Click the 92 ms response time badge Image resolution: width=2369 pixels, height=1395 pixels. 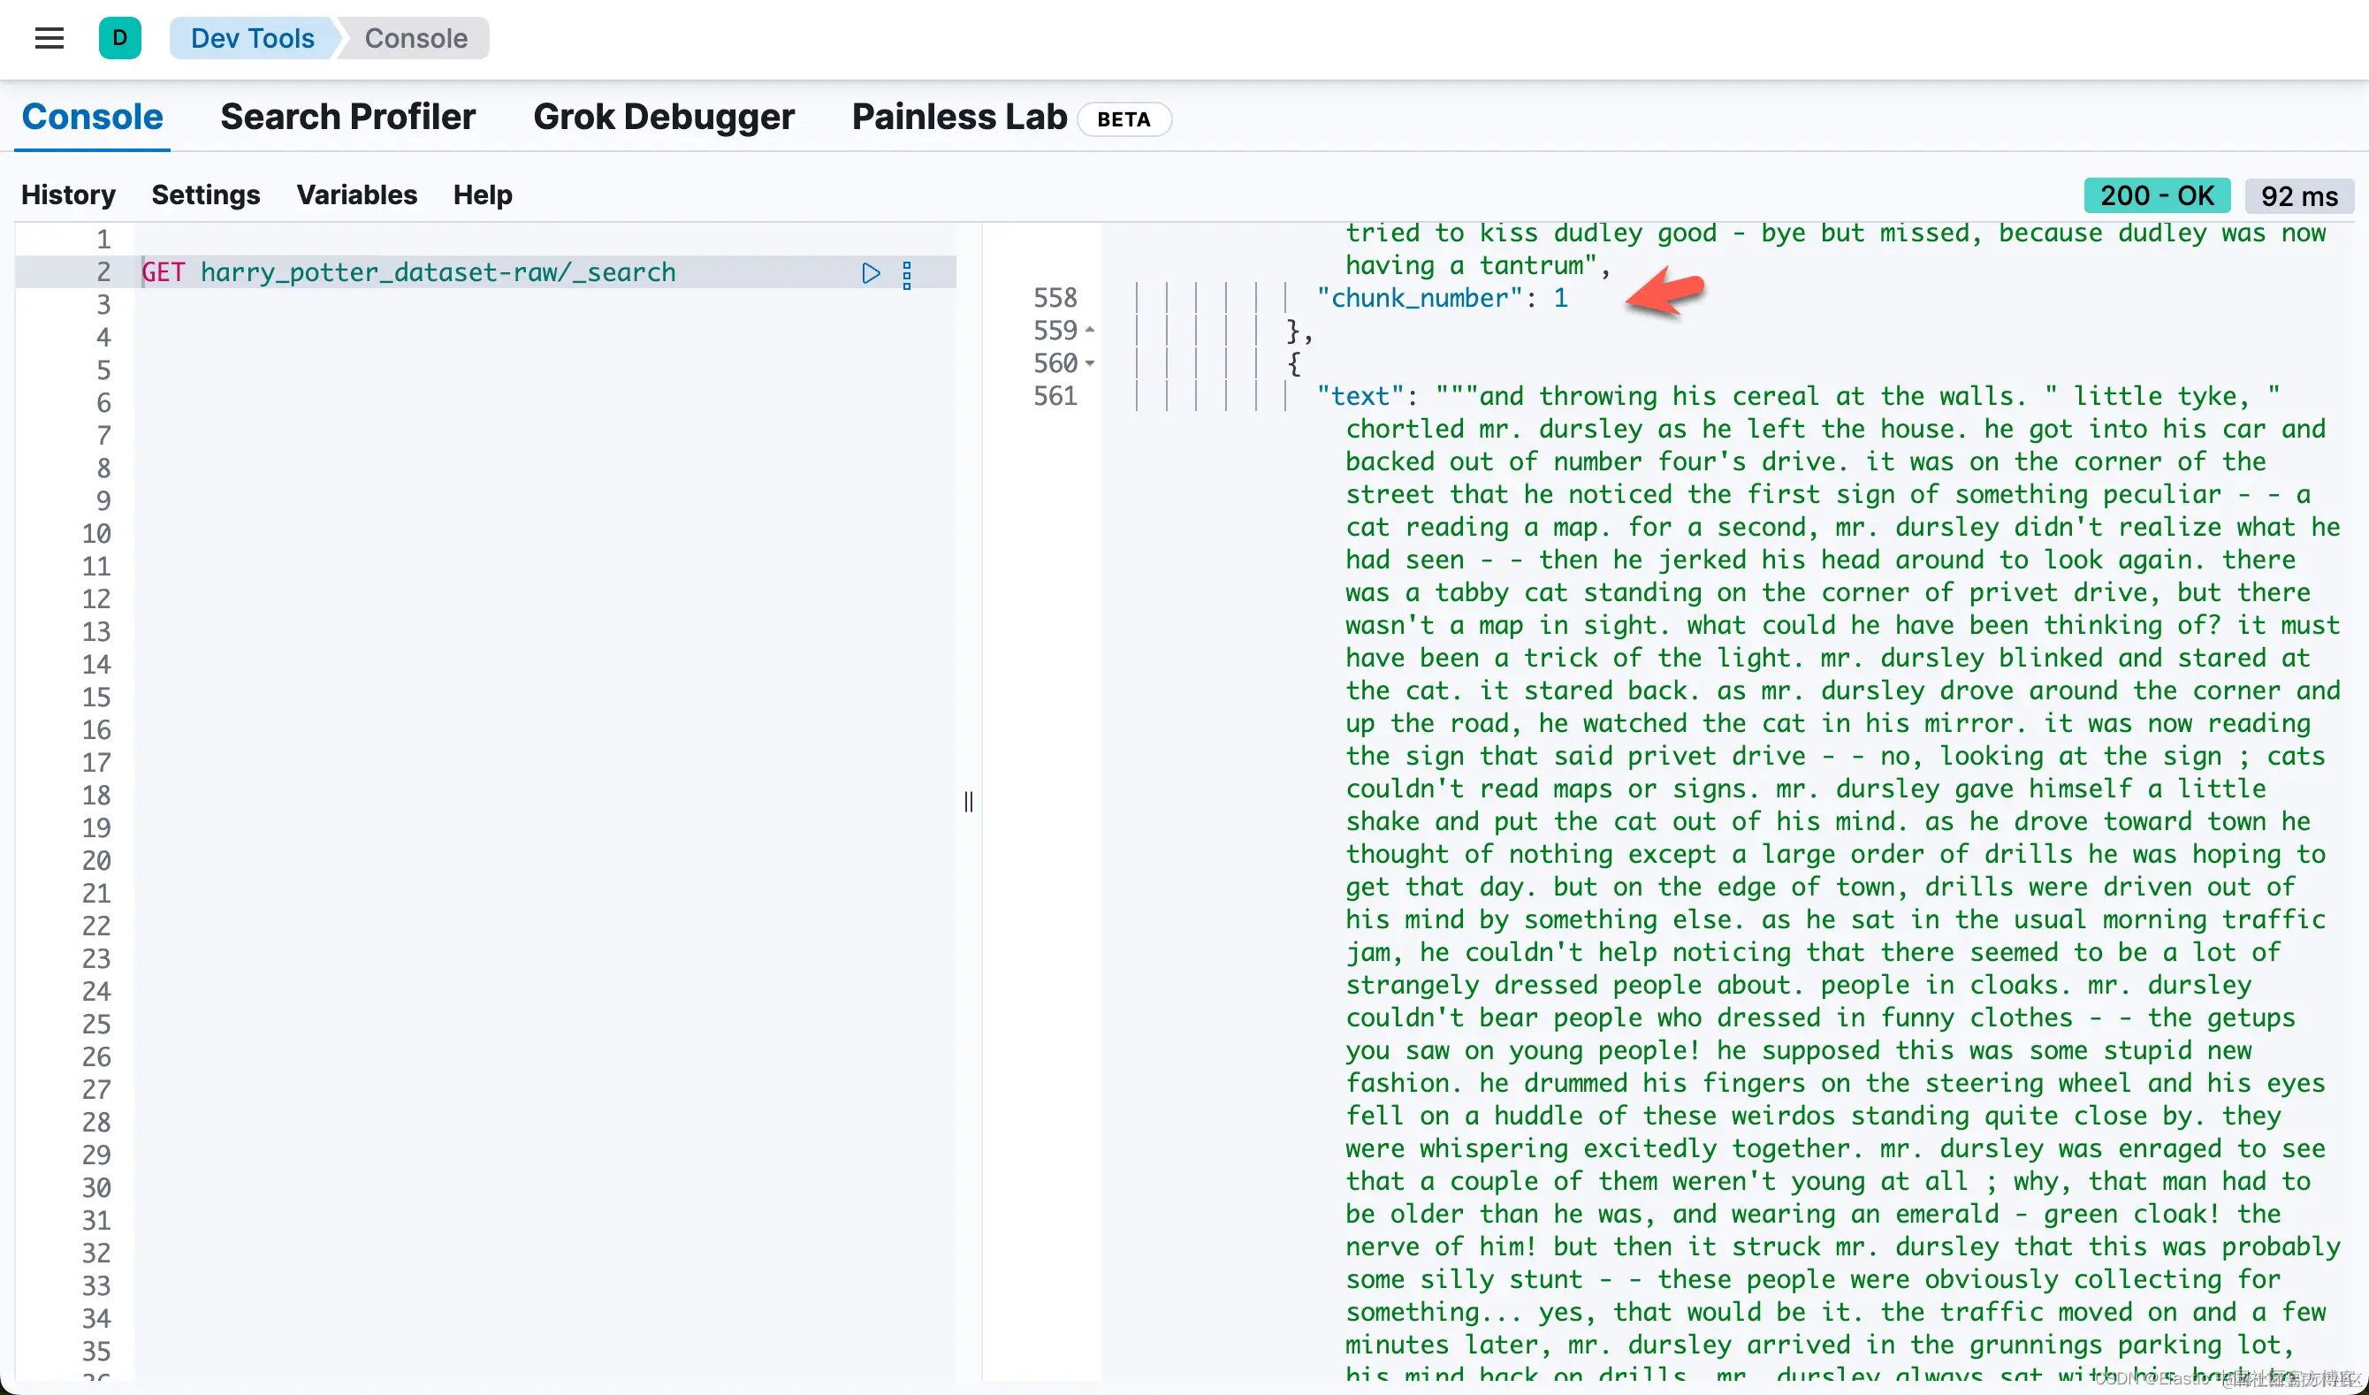coord(2298,196)
